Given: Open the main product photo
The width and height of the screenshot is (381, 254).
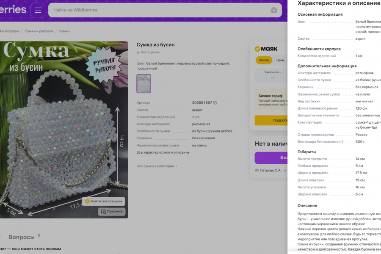Looking at the screenshot, I should (x=64, y=130).
